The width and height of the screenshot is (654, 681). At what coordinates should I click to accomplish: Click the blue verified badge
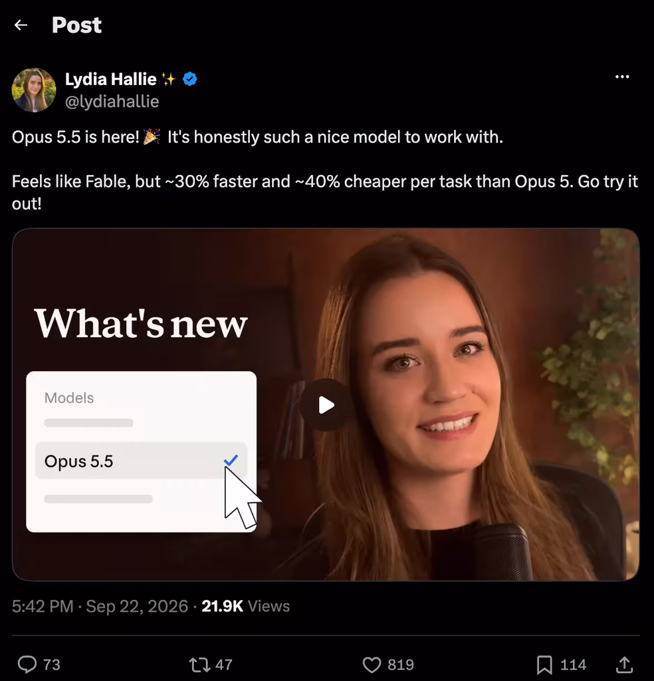click(189, 79)
